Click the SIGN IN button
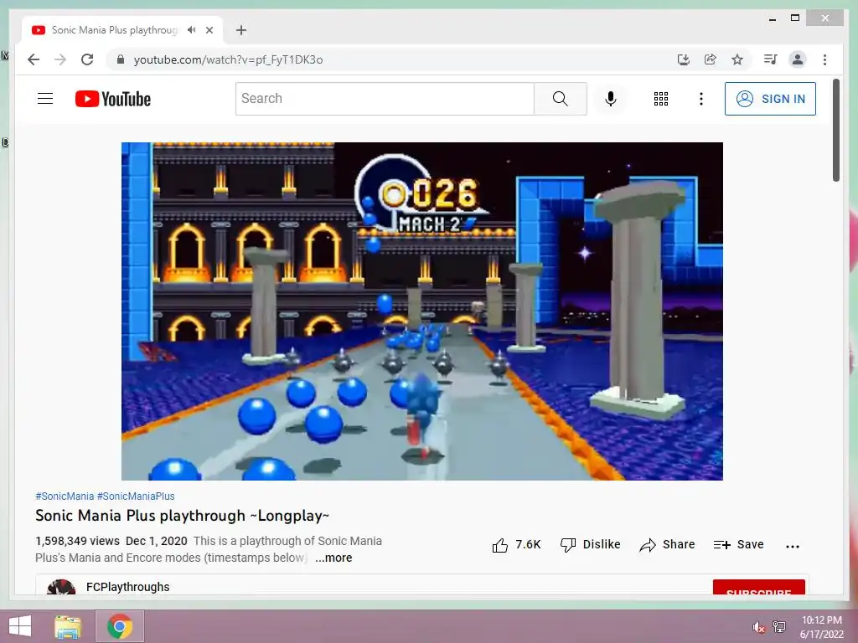The height and width of the screenshot is (643, 858). (770, 99)
